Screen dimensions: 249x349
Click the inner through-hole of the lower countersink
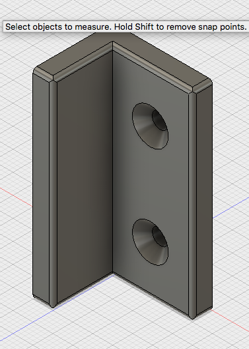pos(160,237)
